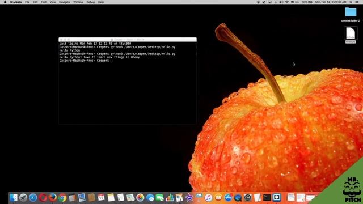Open the Edit menu

(x=35, y=2)
